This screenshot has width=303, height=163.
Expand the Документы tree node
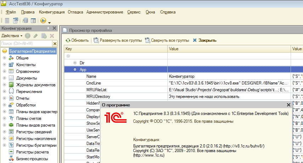(x=5, y=78)
